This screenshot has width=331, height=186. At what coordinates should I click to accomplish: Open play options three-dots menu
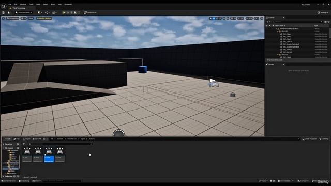79,12
